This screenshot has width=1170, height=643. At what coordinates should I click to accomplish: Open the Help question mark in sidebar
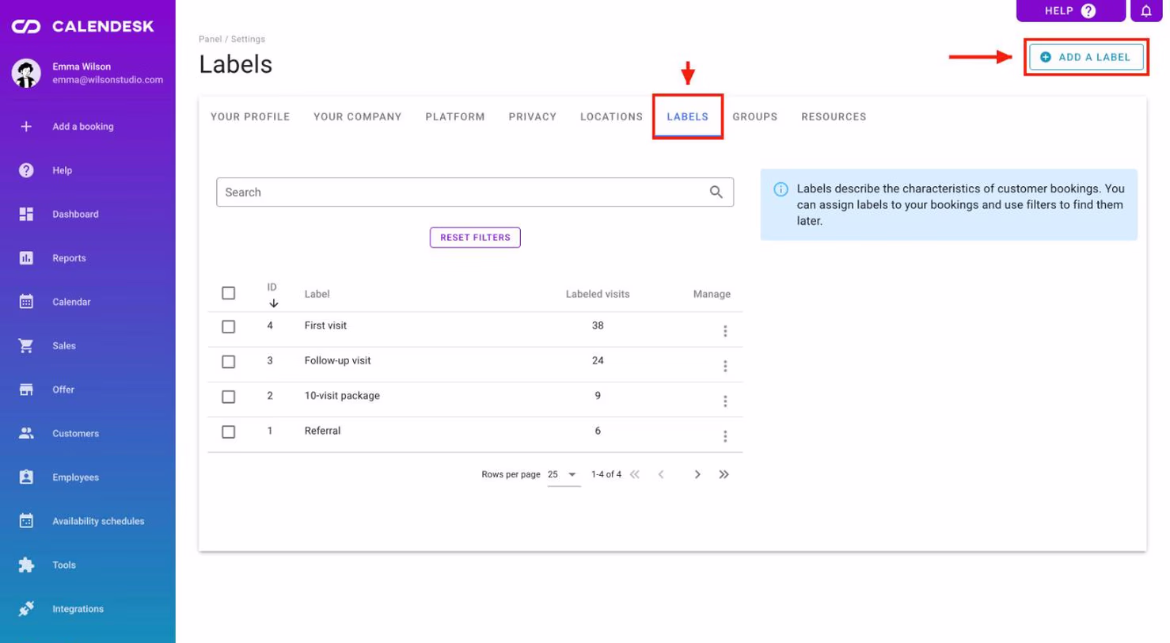tap(26, 170)
